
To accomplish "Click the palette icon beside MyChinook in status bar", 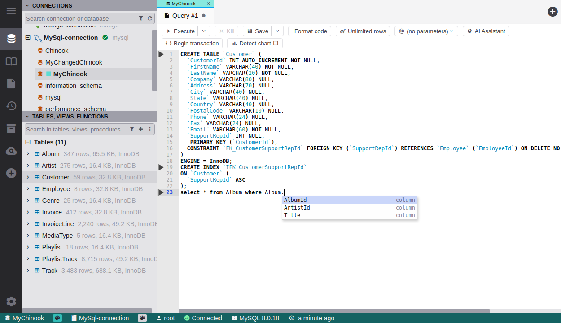I will pyautogui.click(x=57, y=318).
